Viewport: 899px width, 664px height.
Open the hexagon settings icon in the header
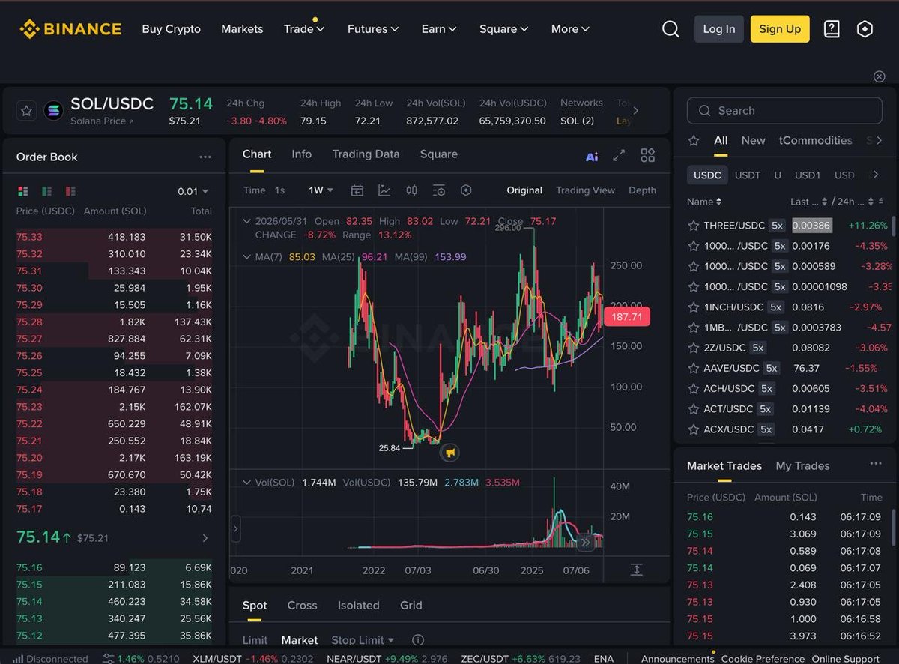click(x=865, y=29)
